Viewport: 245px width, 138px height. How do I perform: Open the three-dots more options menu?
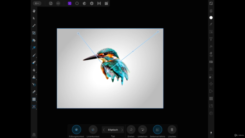pos(58,3)
